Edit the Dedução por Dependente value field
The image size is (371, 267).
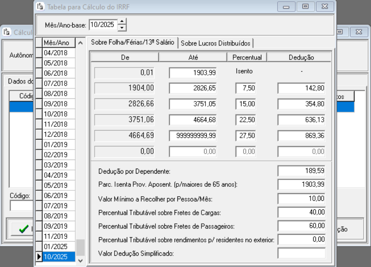301,170
